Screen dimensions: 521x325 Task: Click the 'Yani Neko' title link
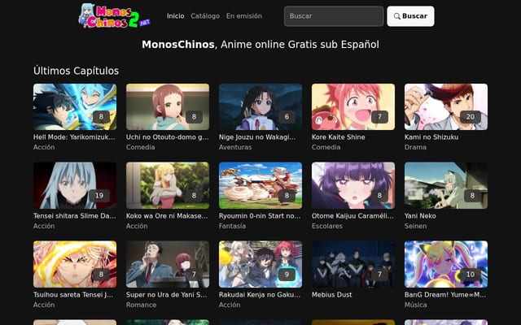coord(420,216)
